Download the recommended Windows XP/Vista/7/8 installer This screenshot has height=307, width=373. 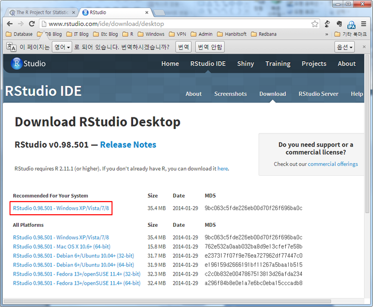coord(61,208)
